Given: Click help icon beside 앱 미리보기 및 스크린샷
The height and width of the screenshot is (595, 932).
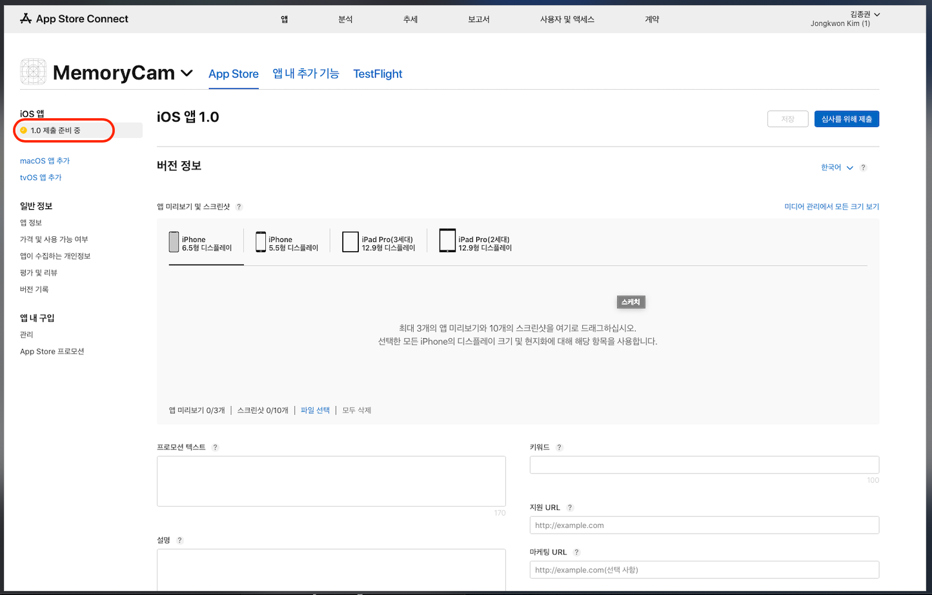Looking at the screenshot, I should click(239, 207).
